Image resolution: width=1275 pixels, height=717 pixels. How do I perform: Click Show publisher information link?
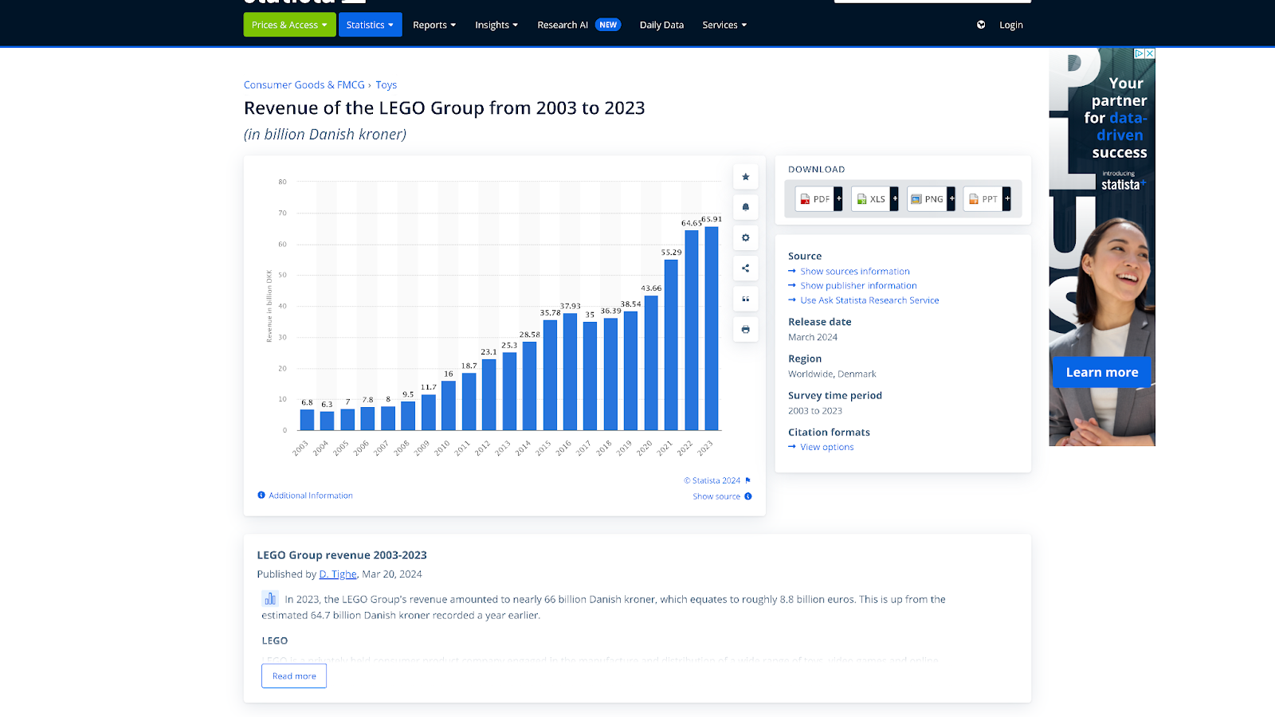coord(858,286)
